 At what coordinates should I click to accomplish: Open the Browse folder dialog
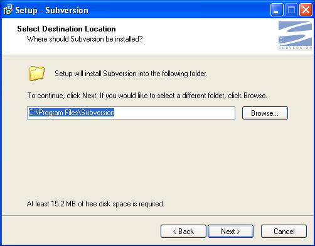265,113
